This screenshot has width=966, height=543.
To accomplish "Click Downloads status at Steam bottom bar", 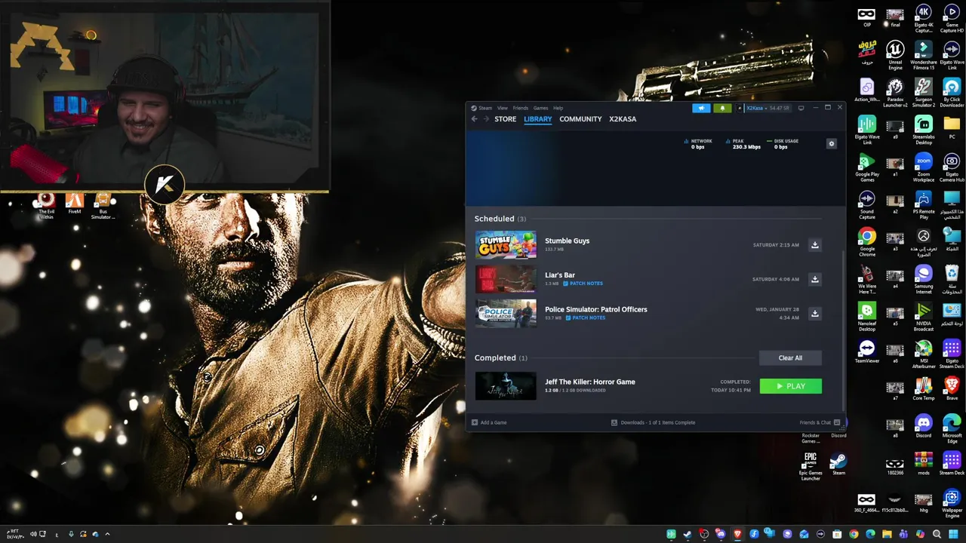I will pyautogui.click(x=654, y=422).
